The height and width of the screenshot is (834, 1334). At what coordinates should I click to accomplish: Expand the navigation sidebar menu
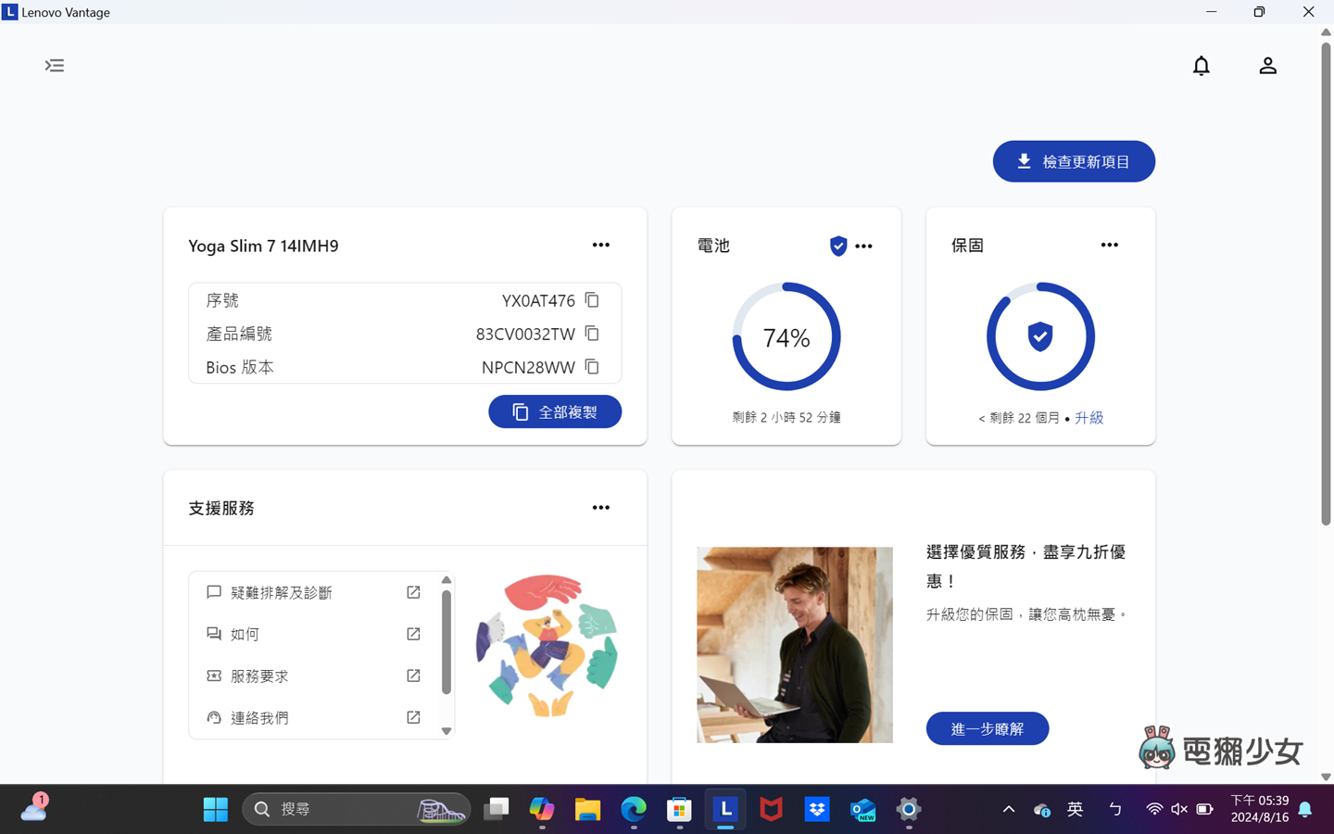(x=55, y=66)
